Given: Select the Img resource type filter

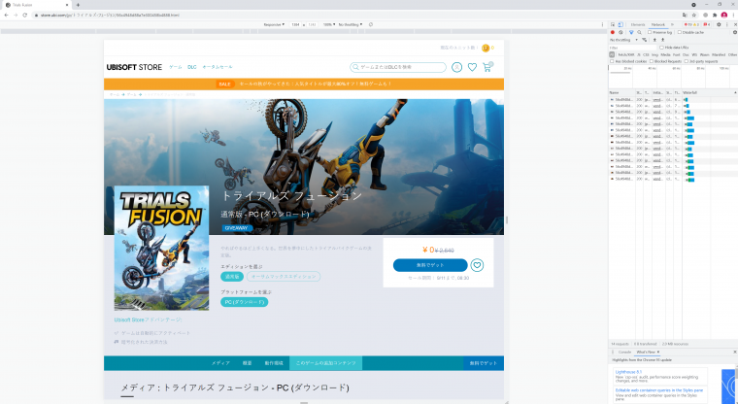Looking at the screenshot, I should tap(654, 54).
